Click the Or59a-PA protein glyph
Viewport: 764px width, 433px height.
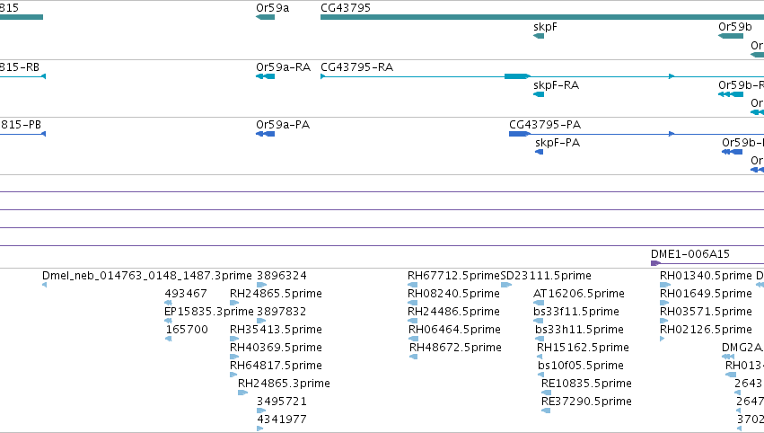pos(265,134)
